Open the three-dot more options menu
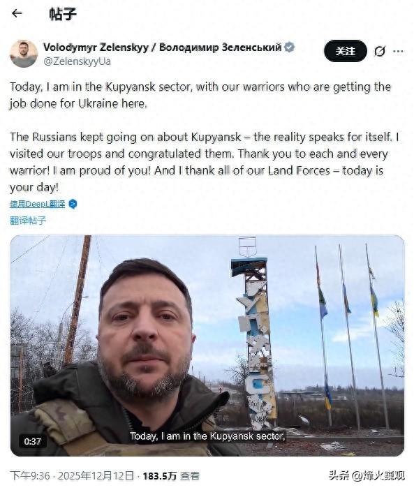The image size is (414, 490). pyautogui.click(x=398, y=51)
